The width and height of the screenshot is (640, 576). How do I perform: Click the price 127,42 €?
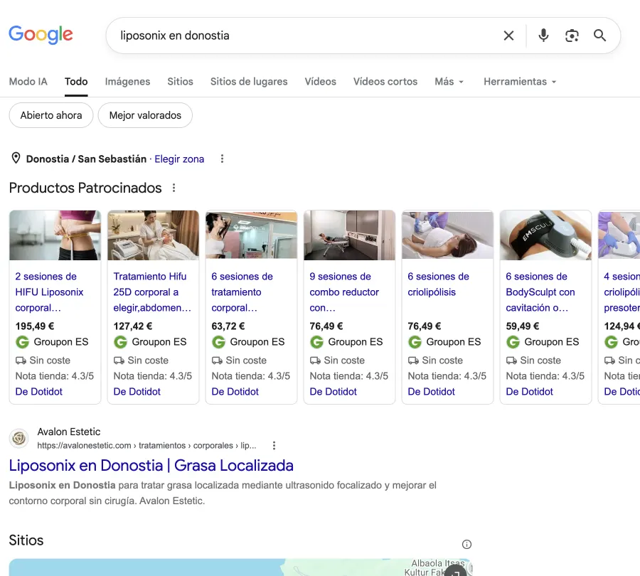(133, 326)
